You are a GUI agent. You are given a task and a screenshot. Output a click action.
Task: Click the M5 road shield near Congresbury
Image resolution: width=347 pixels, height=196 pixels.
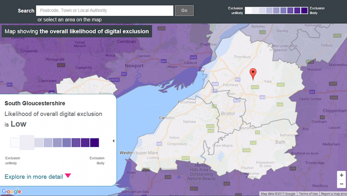[x=159, y=144]
